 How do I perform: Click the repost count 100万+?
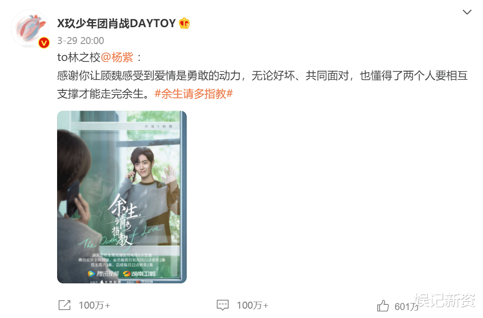94,305
